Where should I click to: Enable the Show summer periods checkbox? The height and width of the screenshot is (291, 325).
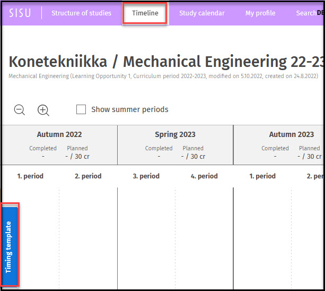81,109
